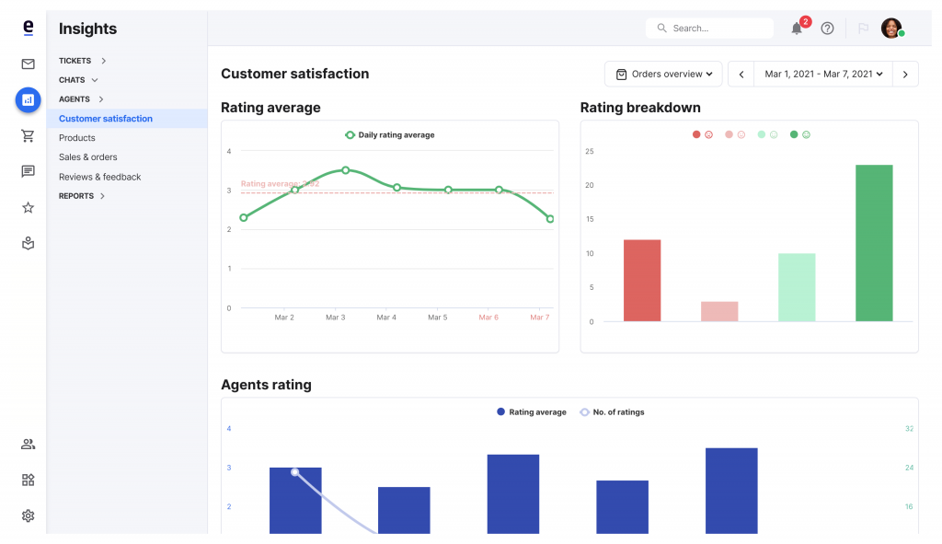Select Customer satisfaction menu item
Image resolution: width=942 pixels, height=544 pixels.
127,119
